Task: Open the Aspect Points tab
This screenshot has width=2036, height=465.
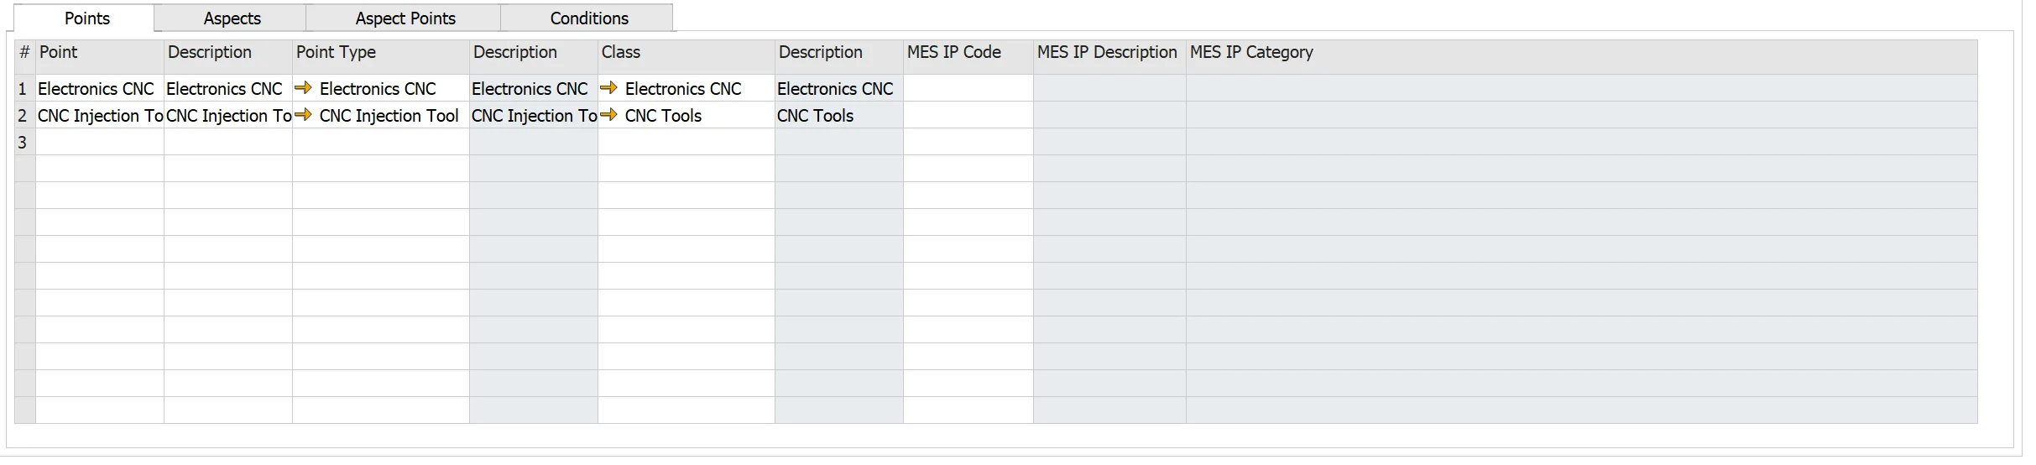Action: [x=405, y=18]
